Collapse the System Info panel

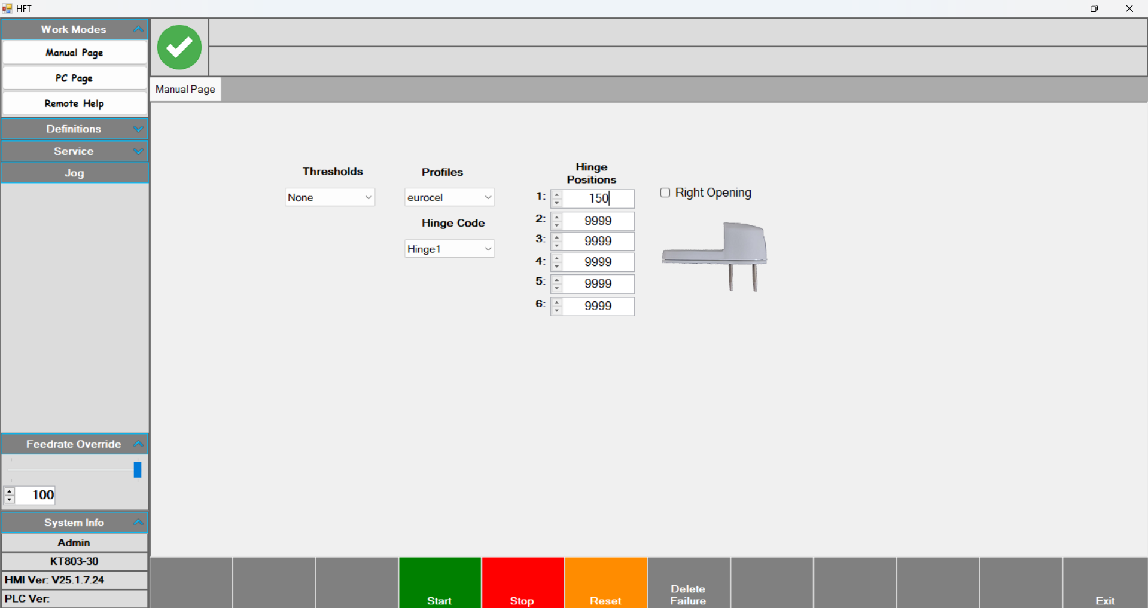tap(138, 523)
